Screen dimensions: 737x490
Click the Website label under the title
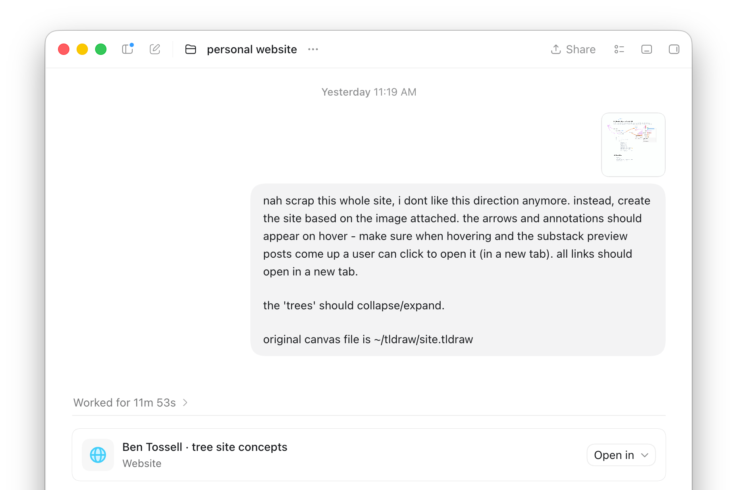click(x=142, y=463)
